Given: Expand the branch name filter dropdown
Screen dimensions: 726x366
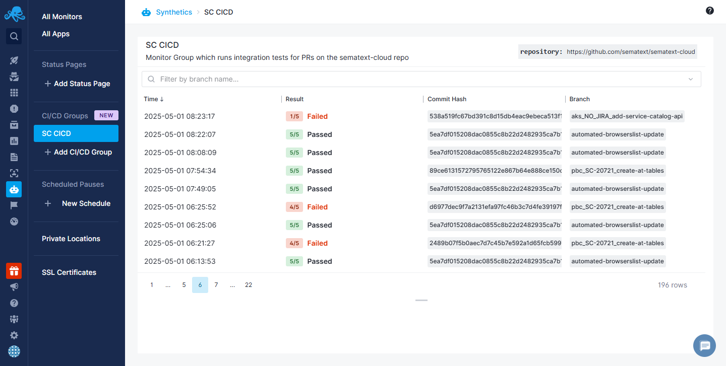Looking at the screenshot, I should (x=691, y=79).
